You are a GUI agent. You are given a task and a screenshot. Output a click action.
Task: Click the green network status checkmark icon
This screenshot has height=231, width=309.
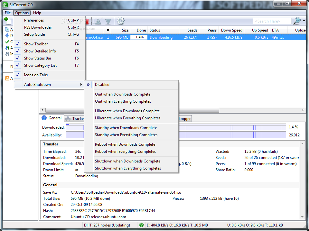[141, 225]
